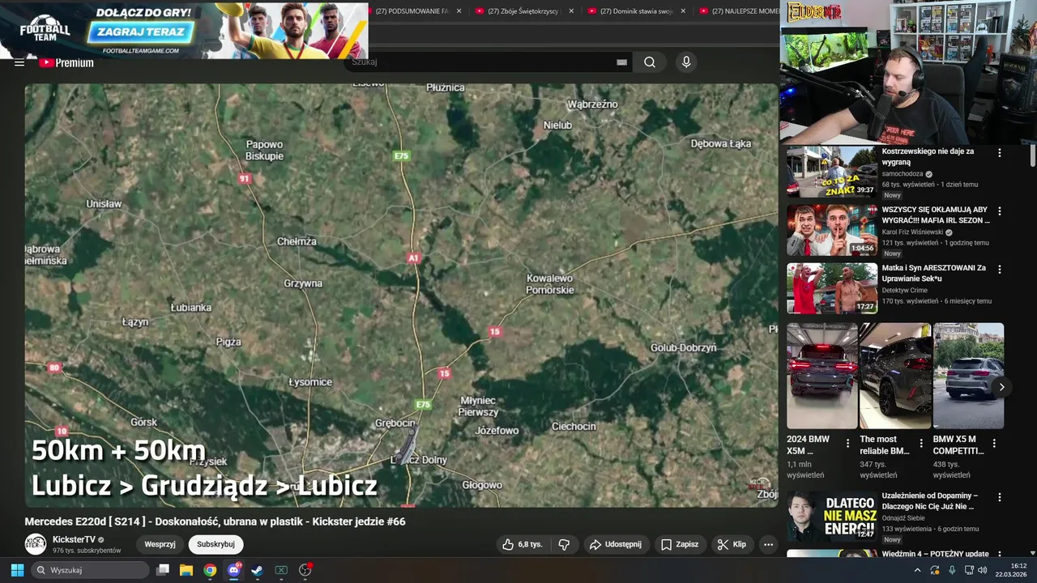Open the YouTube hamburger guide menu
The image size is (1037, 583).
[x=19, y=62]
